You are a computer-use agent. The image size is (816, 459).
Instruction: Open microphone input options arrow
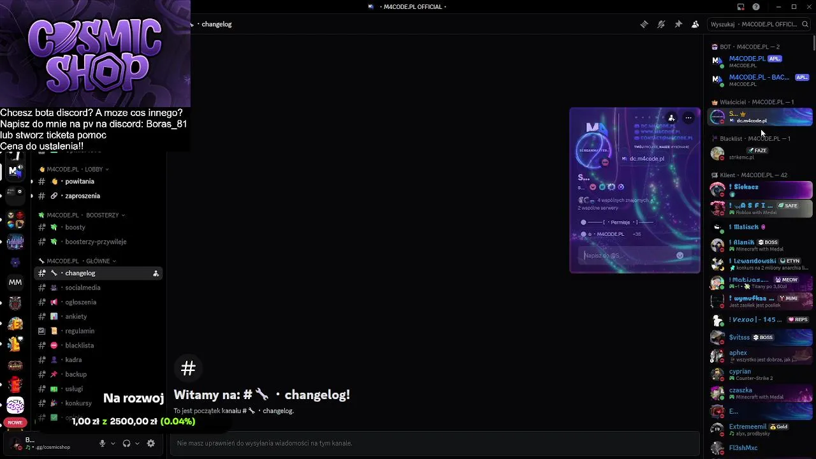click(x=113, y=444)
